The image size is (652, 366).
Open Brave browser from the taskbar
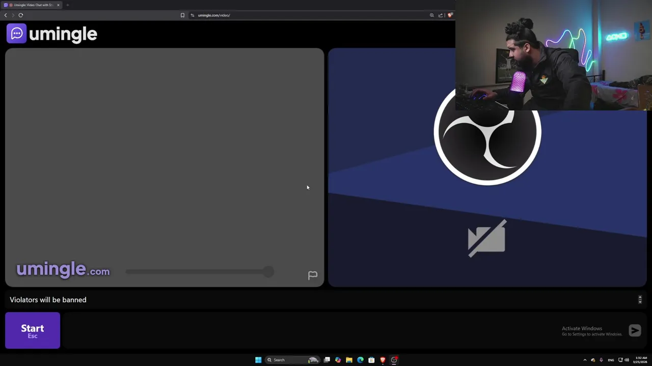click(x=383, y=360)
